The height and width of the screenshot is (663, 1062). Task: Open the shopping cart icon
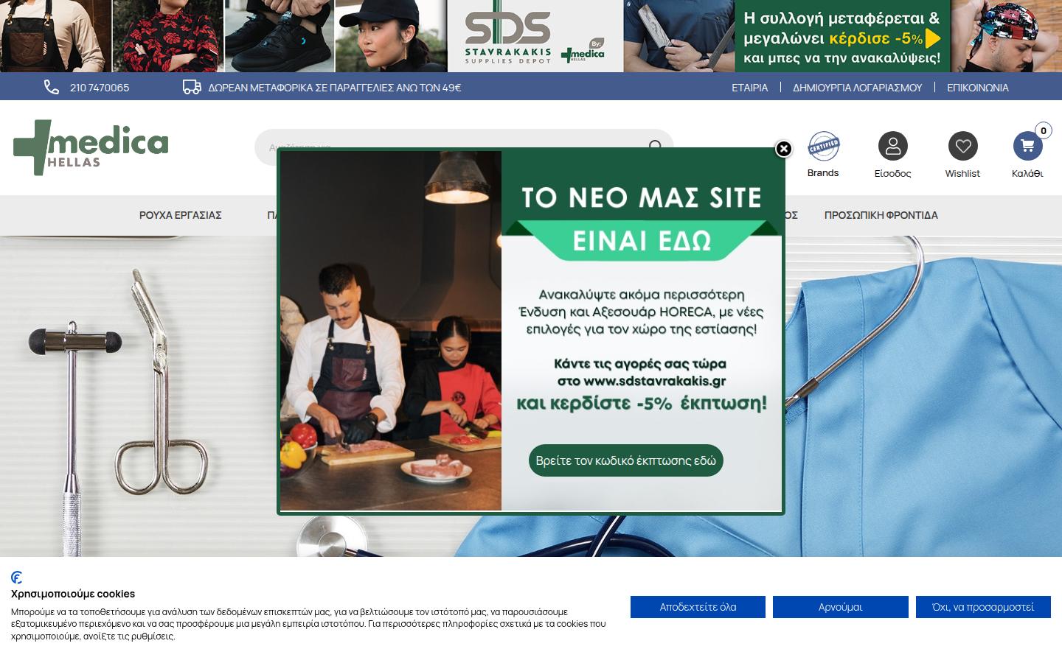(x=1027, y=146)
